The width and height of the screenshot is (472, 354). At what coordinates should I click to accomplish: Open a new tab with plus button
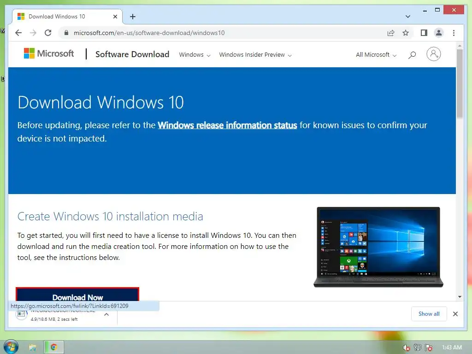pyautogui.click(x=133, y=17)
